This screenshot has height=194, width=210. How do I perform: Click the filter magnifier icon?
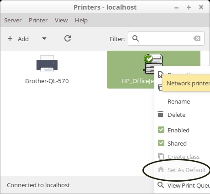pyautogui.click(x=136, y=38)
